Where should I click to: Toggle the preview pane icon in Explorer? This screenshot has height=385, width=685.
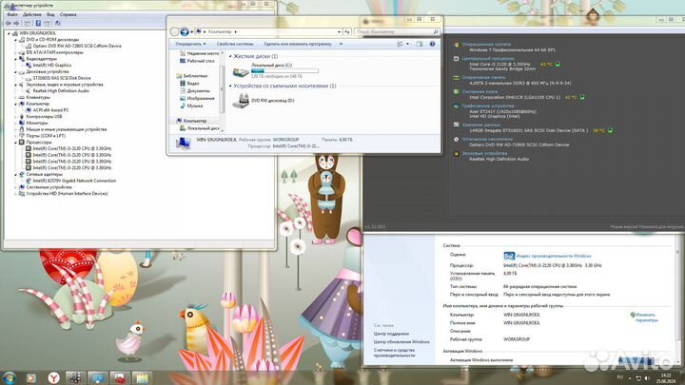[x=420, y=44]
